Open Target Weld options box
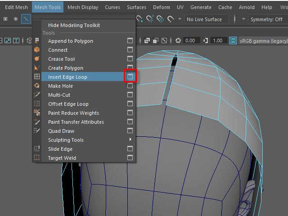Image resolution: width=288 pixels, height=216 pixels. coord(130,158)
